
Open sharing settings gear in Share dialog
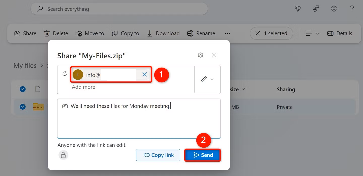point(200,55)
